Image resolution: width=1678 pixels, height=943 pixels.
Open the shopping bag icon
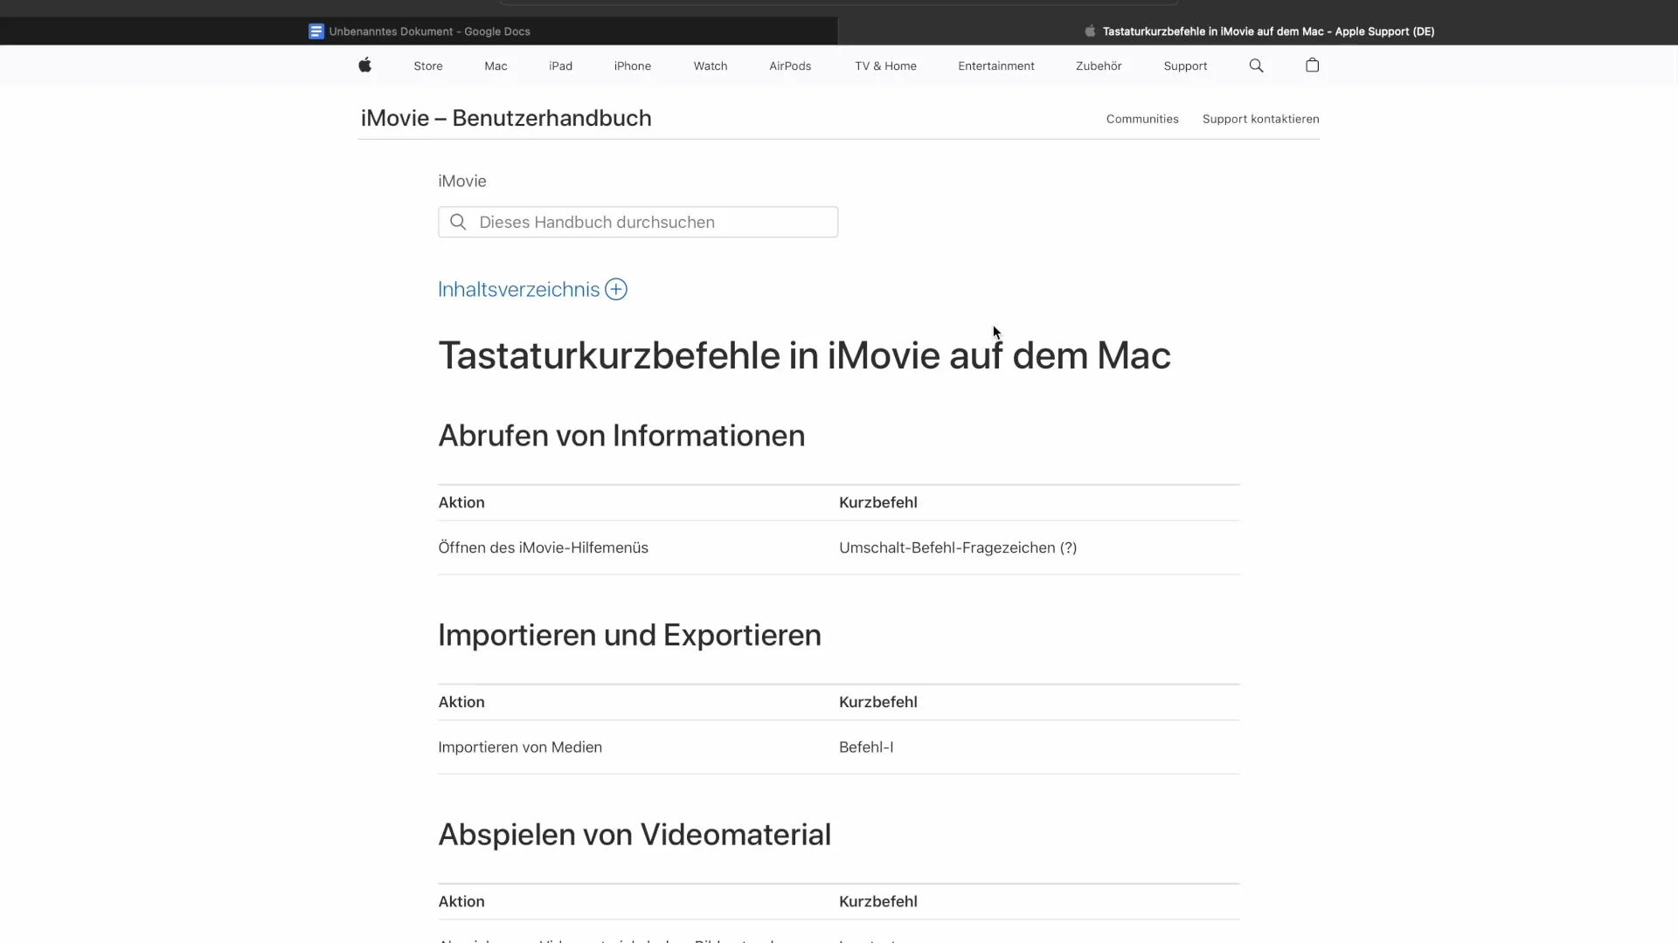pyautogui.click(x=1312, y=65)
